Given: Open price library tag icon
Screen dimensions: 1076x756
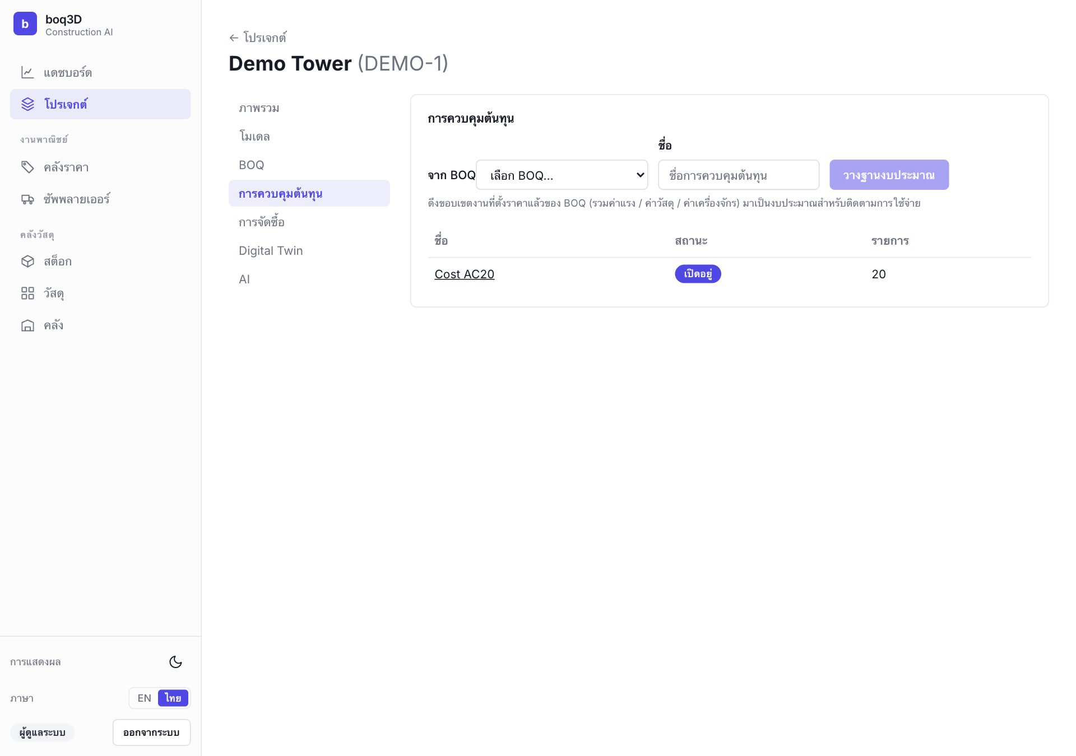Looking at the screenshot, I should click(27, 167).
